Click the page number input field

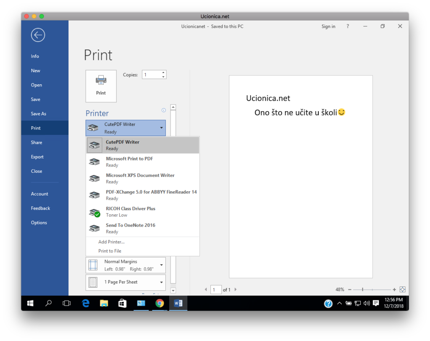point(216,289)
